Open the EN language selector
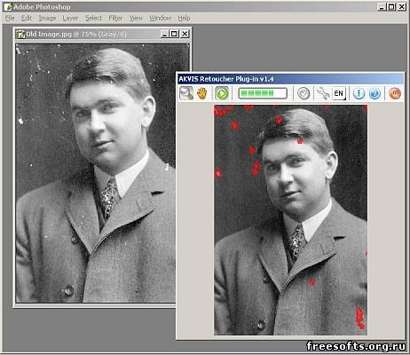Viewport: 410px width, 355px height. tap(339, 93)
